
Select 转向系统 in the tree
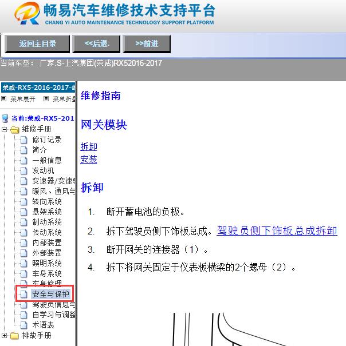point(47,201)
